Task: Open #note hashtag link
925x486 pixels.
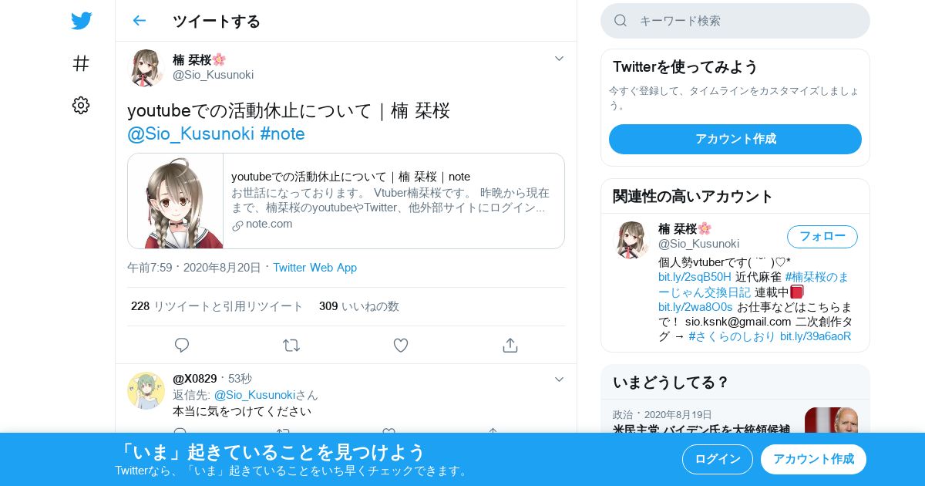Action: 282,133
